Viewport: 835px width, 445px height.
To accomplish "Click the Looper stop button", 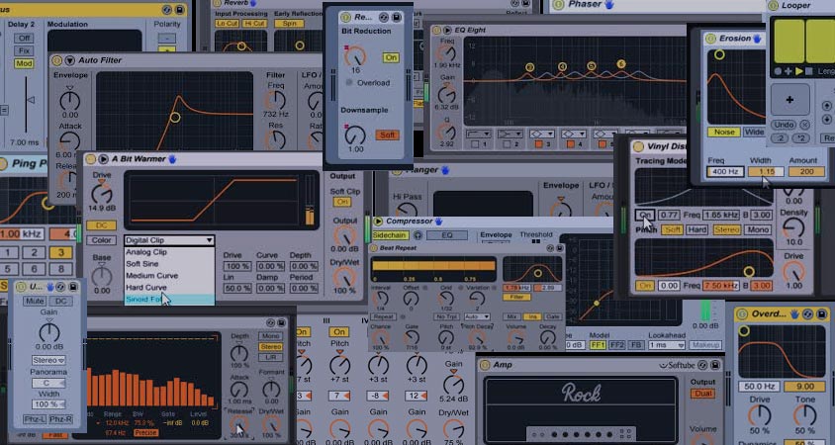I will coord(809,71).
